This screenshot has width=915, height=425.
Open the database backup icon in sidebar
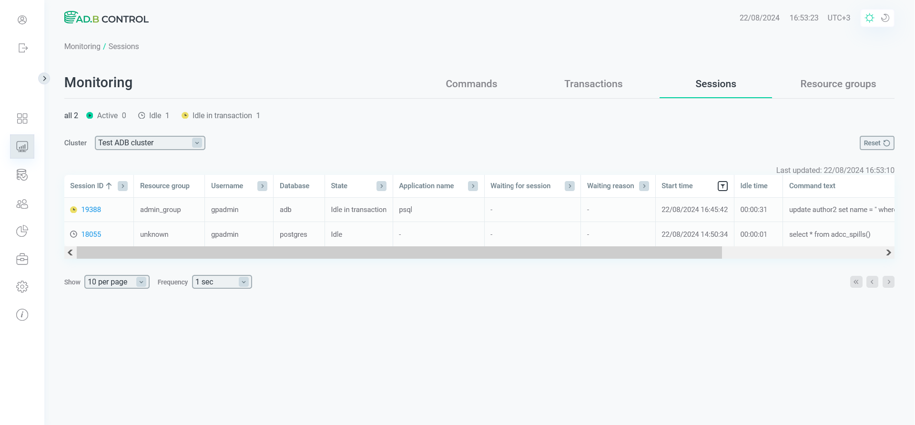point(22,175)
